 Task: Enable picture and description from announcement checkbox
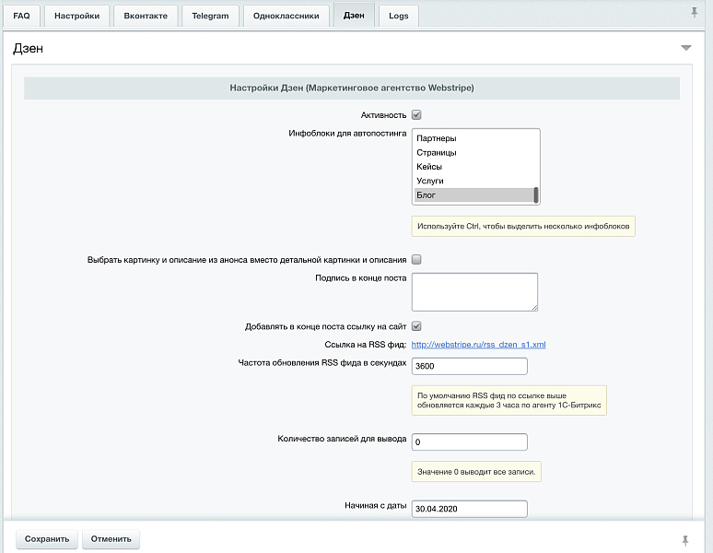[416, 260]
